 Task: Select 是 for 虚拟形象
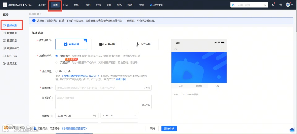(x=56, y=71)
